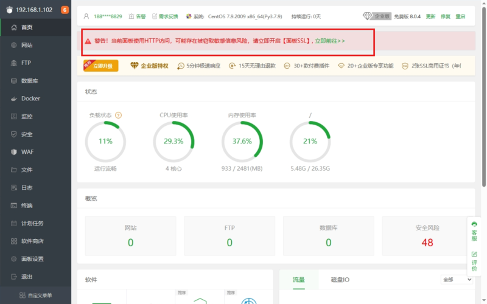
Task: Click the 更新 update link
Action: (430, 16)
